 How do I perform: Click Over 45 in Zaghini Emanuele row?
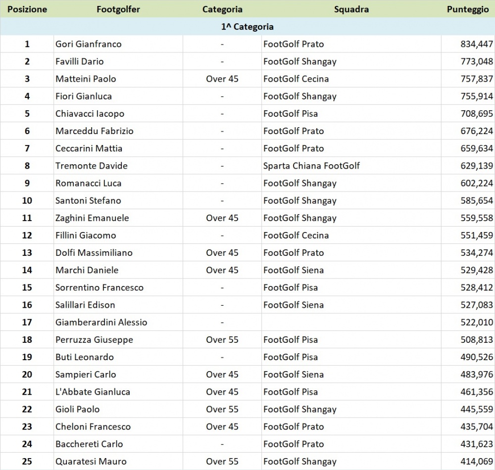[x=222, y=218]
